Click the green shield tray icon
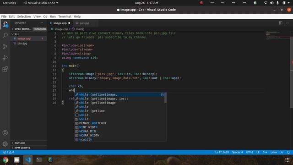 (255, 3)
